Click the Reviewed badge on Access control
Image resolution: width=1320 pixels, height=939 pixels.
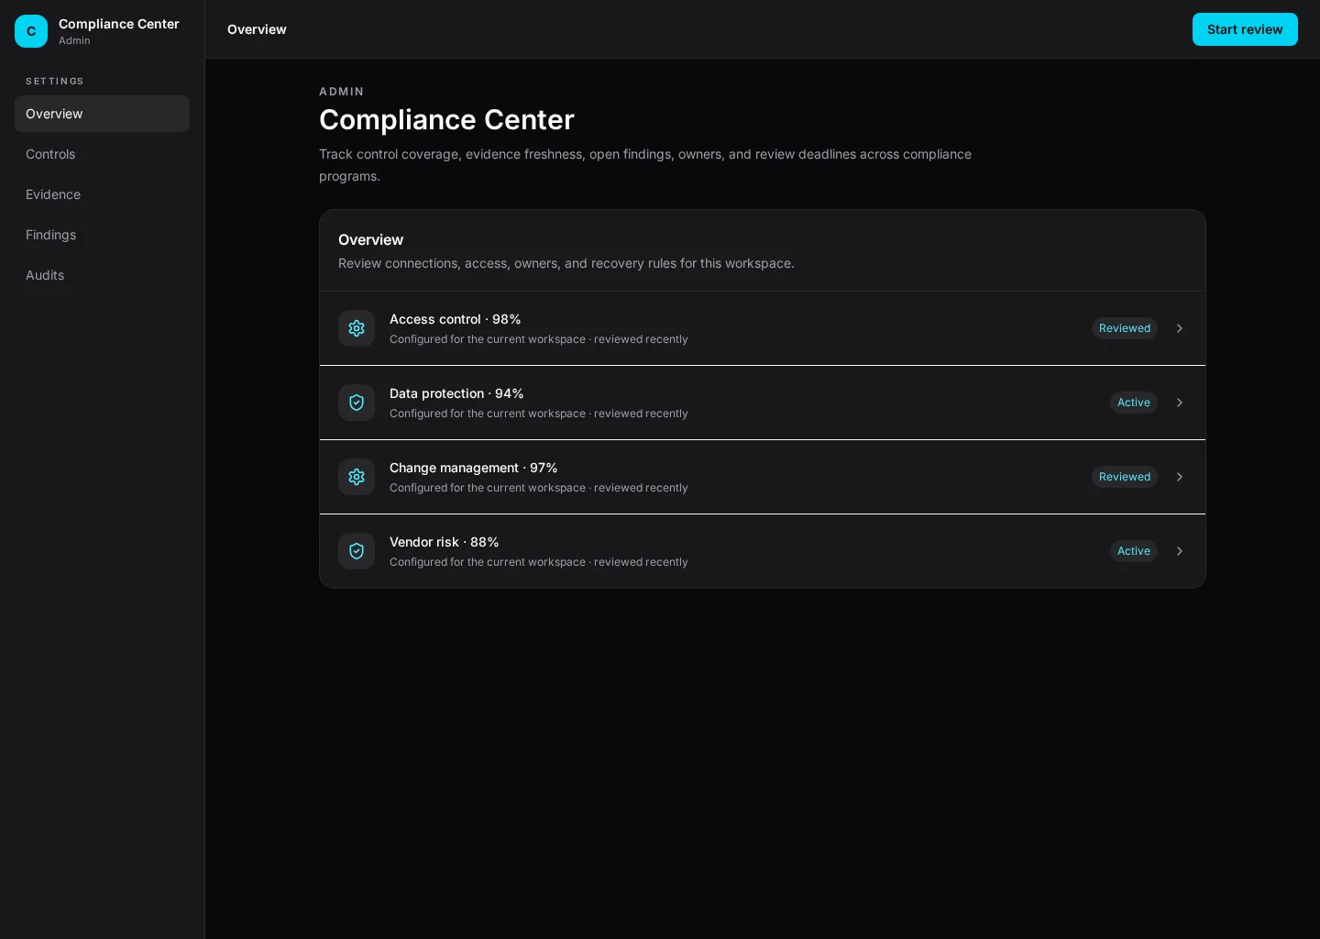click(x=1125, y=328)
